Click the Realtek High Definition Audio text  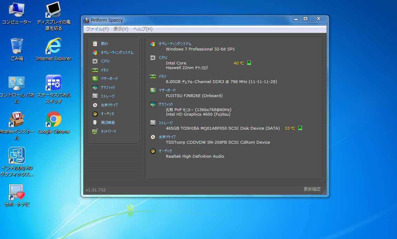[195, 156]
